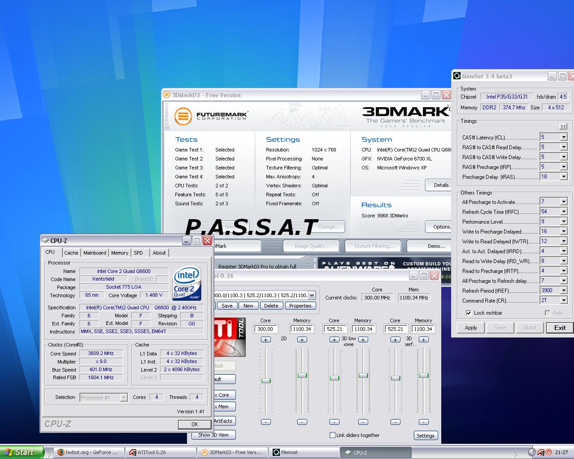Click plus button for the 3D perf Memory slider
This screenshot has height=459, width=574.
pyautogui.click(x=423, y=340)
